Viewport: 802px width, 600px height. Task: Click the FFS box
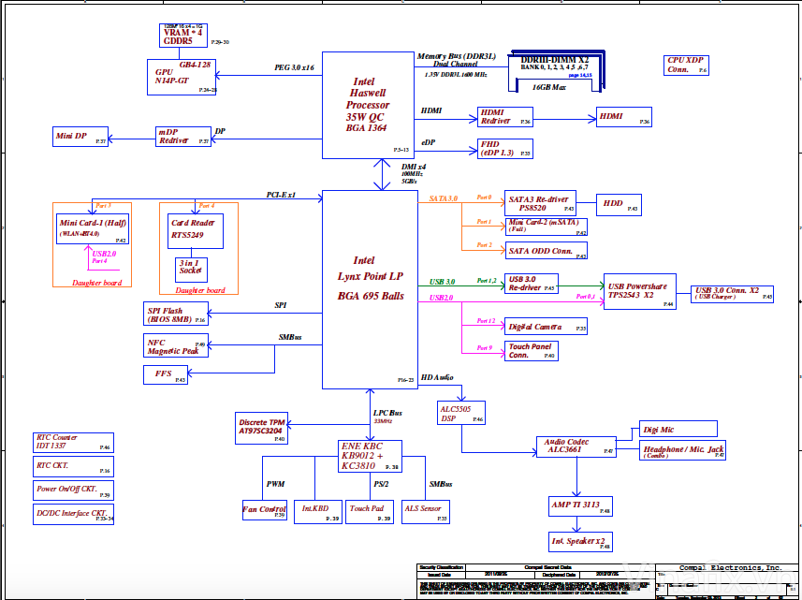coord(166,375)
